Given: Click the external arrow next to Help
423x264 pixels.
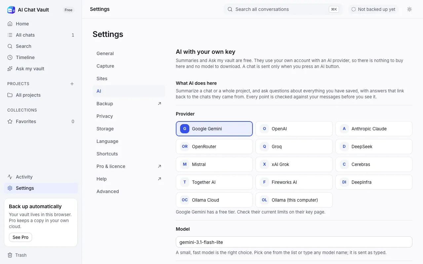Looking at the screenshot, I should [x=160, y=179].
